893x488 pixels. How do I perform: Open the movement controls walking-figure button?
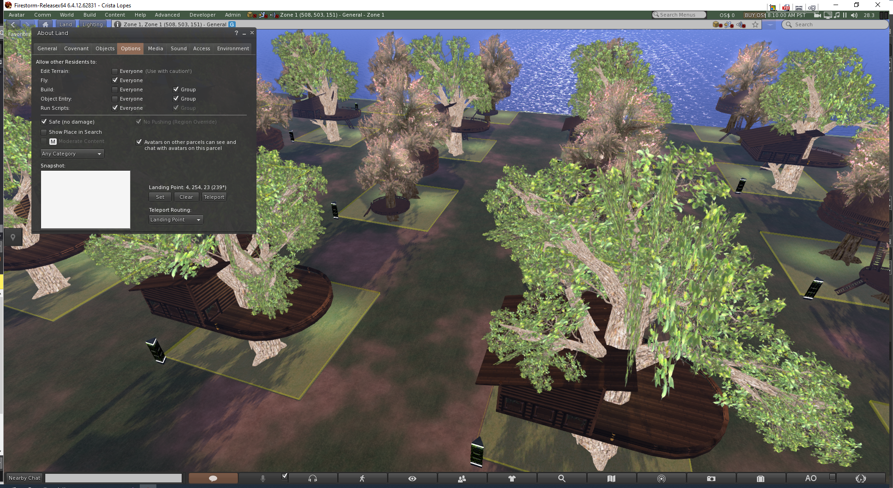[x=363, y=478]
